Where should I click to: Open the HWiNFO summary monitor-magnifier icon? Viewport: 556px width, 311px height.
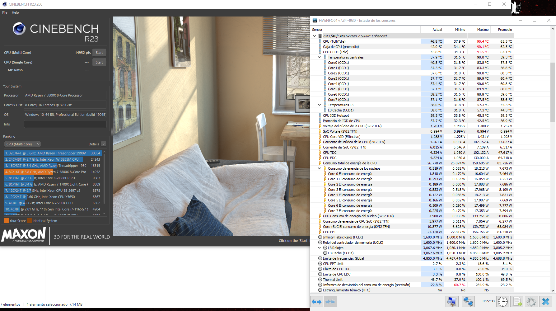coord(451,301)
